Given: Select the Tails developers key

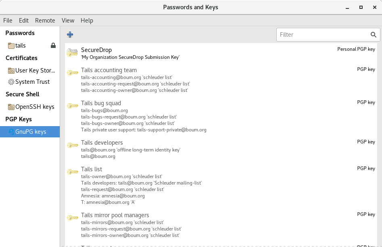Looking at the screenshot, I should [221, 149].
